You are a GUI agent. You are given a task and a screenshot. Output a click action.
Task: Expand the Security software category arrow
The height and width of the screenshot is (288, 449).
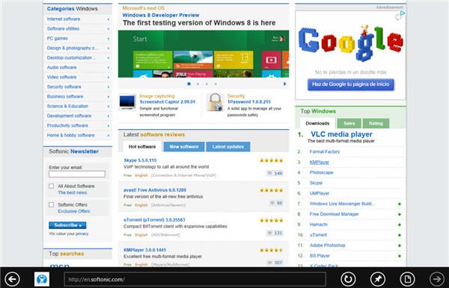tap(109, 87)
